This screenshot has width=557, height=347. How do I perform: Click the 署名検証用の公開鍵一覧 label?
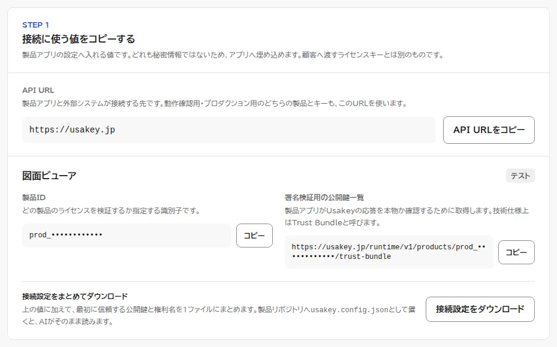324,198
